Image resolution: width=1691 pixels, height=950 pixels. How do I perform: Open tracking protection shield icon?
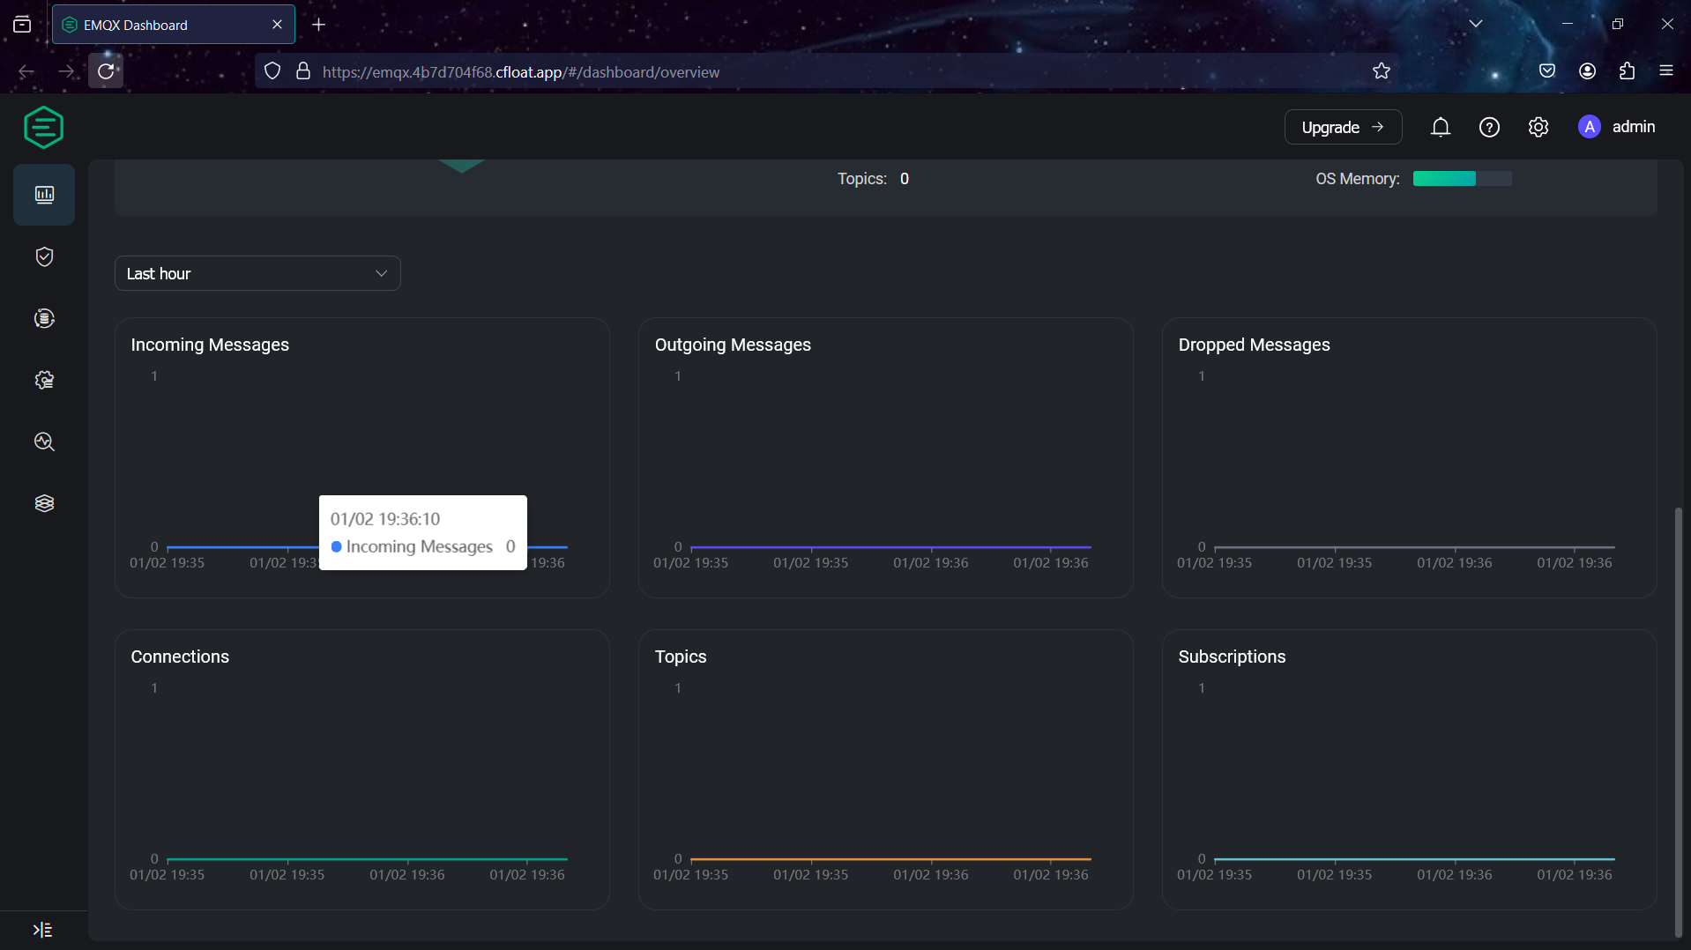coord(272,71)
